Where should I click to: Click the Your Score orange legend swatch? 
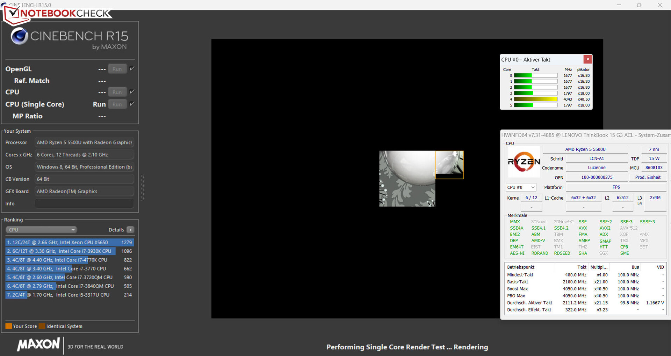pos(9,326)
